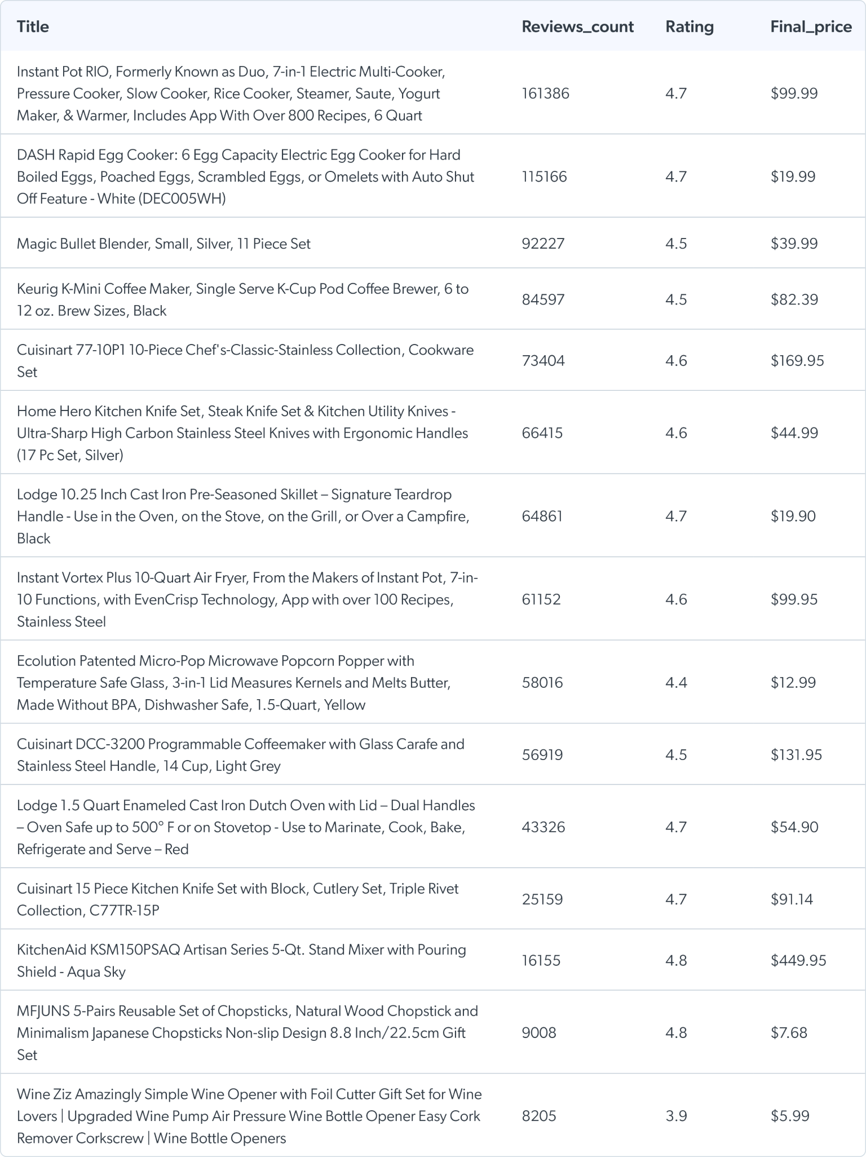Click the Keurig K-Mini Coffee Maker title
Image resolution: width=866 pixels, height=1157 pixels.
(x=242, y=299)
